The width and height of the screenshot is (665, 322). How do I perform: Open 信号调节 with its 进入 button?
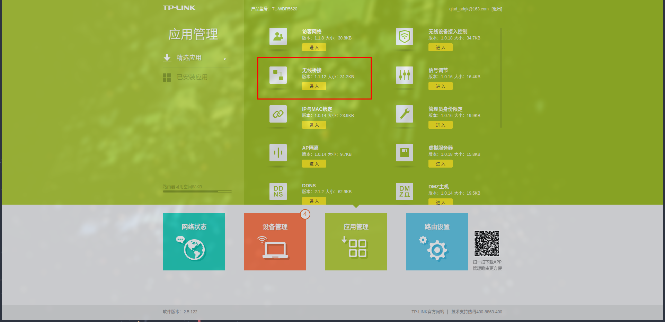[441, 86]
